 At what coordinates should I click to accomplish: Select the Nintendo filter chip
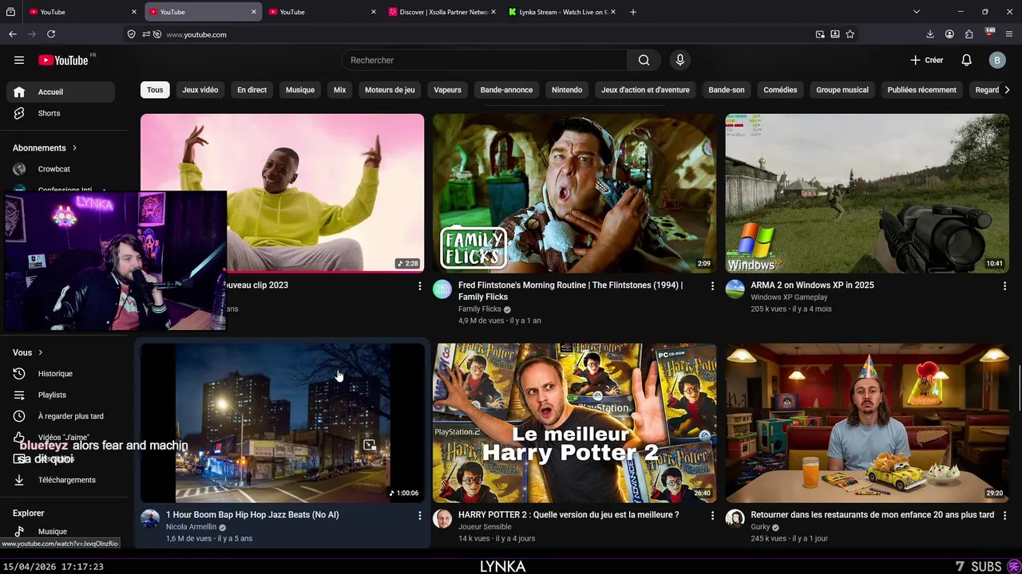coord(567,90)
